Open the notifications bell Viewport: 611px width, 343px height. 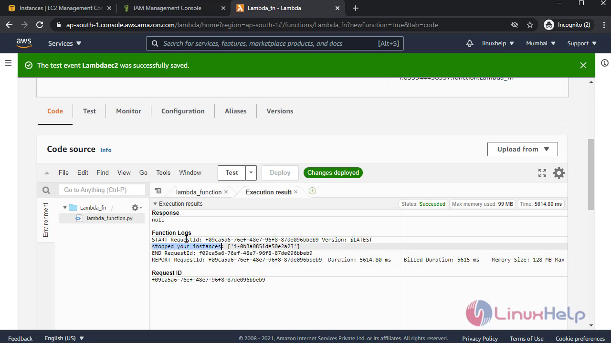(470, 43)
